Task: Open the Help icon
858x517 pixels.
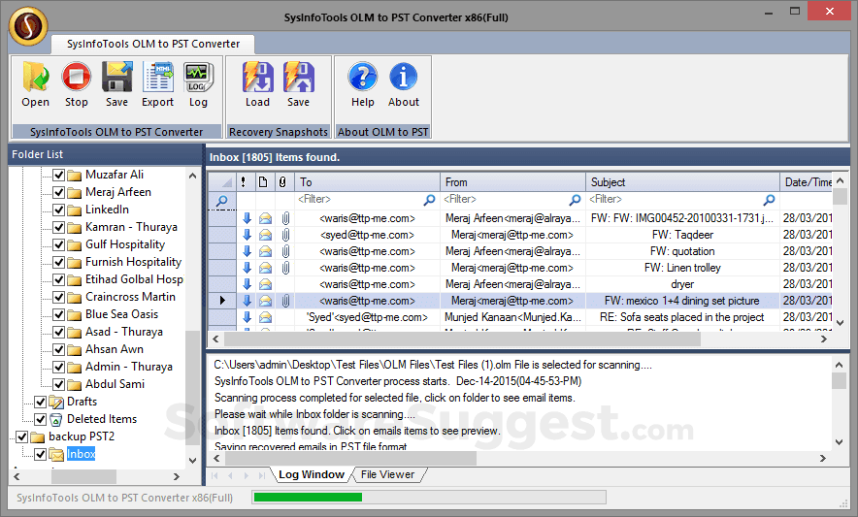Action: tap(363, 79)
